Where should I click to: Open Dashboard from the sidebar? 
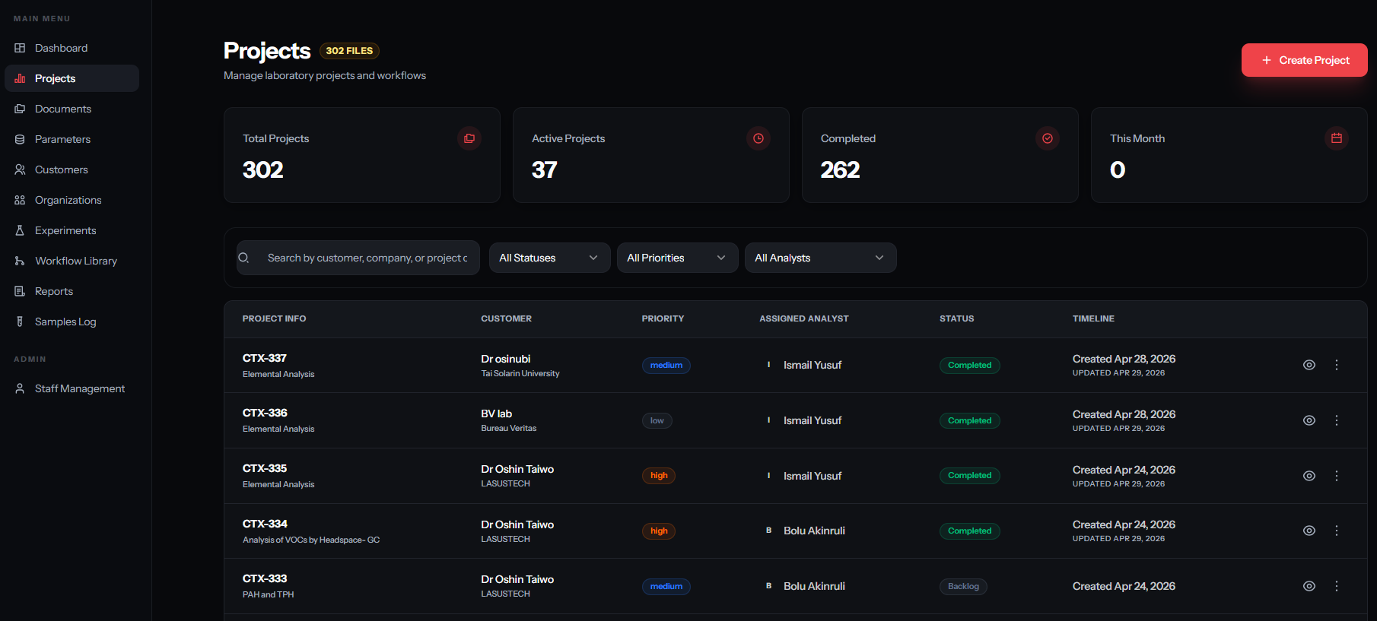tap(72, 48)
